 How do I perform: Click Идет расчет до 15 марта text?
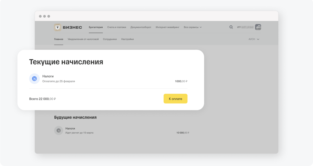79,133
